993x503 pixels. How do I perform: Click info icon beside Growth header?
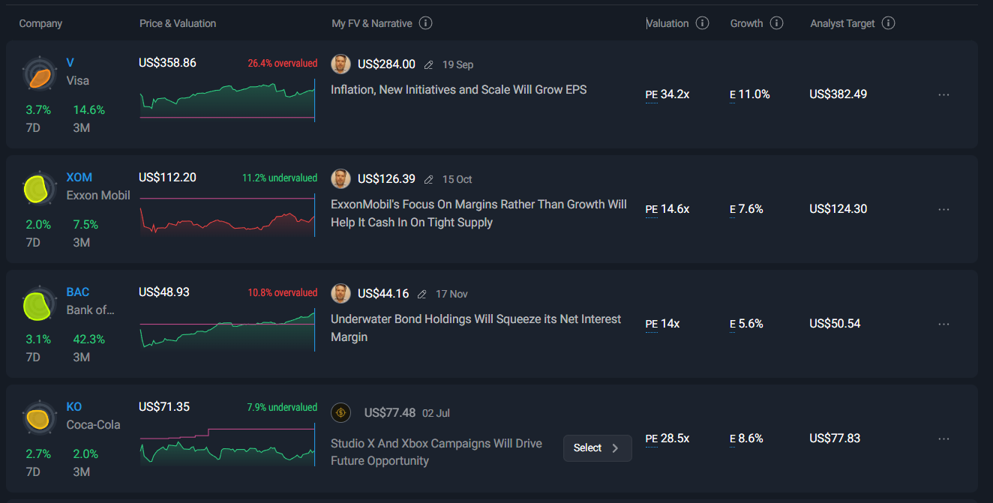776,23
